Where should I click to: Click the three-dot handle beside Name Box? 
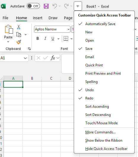point(32,58)
